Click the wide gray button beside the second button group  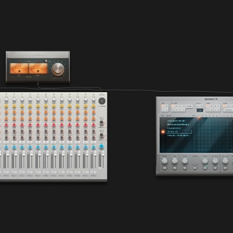pyautogui.click(x=189, y=106)
